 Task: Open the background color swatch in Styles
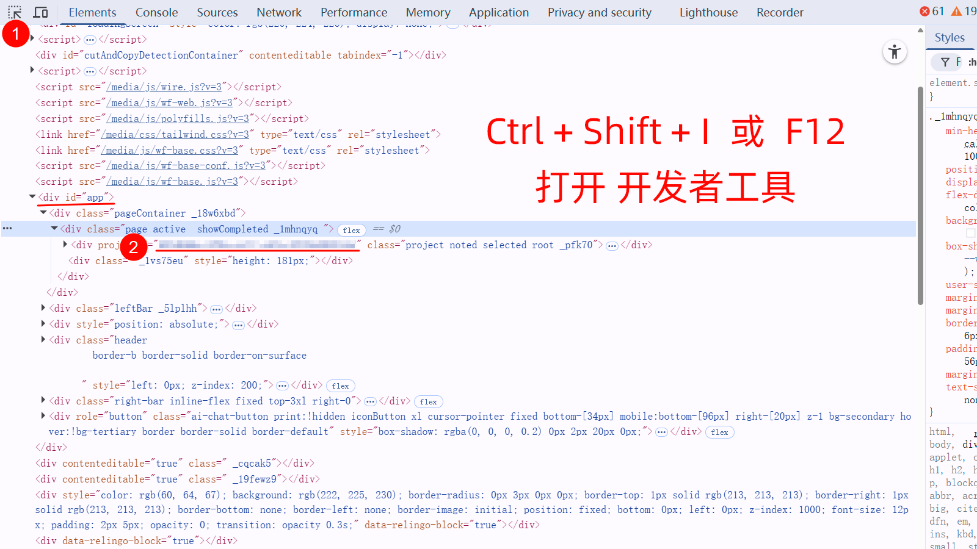pos(971,233)
